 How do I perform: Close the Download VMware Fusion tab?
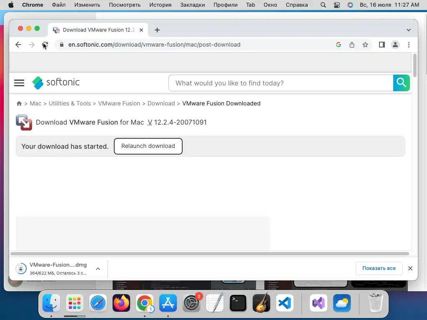(x=141, y=30)
